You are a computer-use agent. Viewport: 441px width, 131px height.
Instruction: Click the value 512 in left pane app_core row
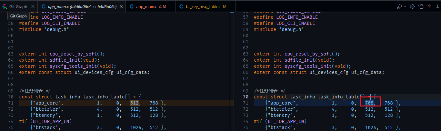[134, 103]
